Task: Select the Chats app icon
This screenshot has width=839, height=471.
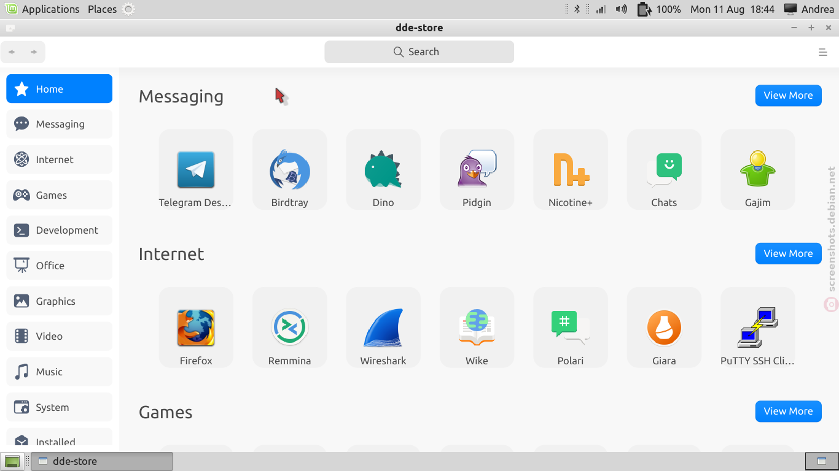Action: click(x=664, y=169)
